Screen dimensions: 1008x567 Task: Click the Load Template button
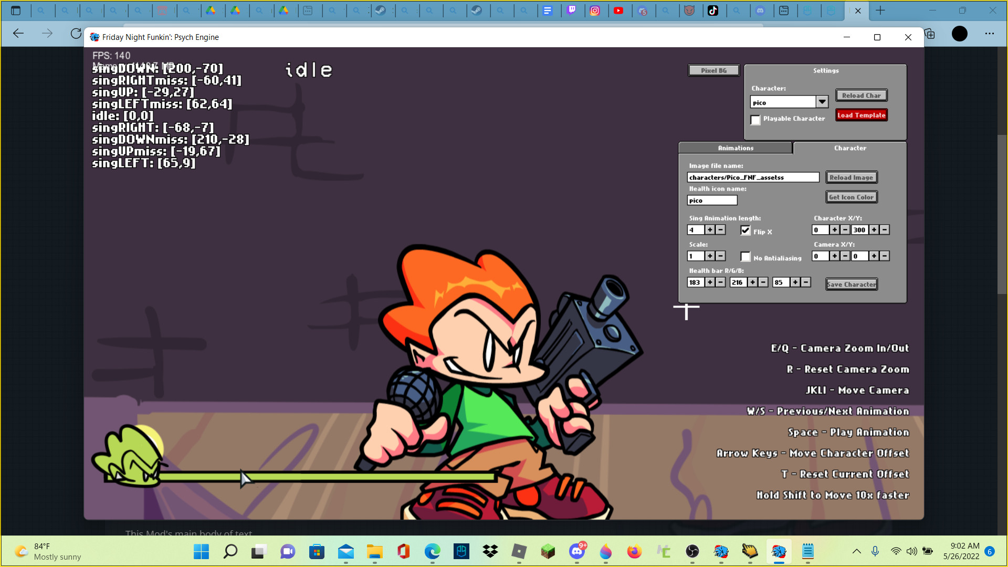pos(861,115)
